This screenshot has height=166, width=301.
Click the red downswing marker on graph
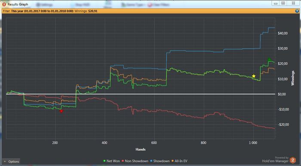(x=61, y=111)
